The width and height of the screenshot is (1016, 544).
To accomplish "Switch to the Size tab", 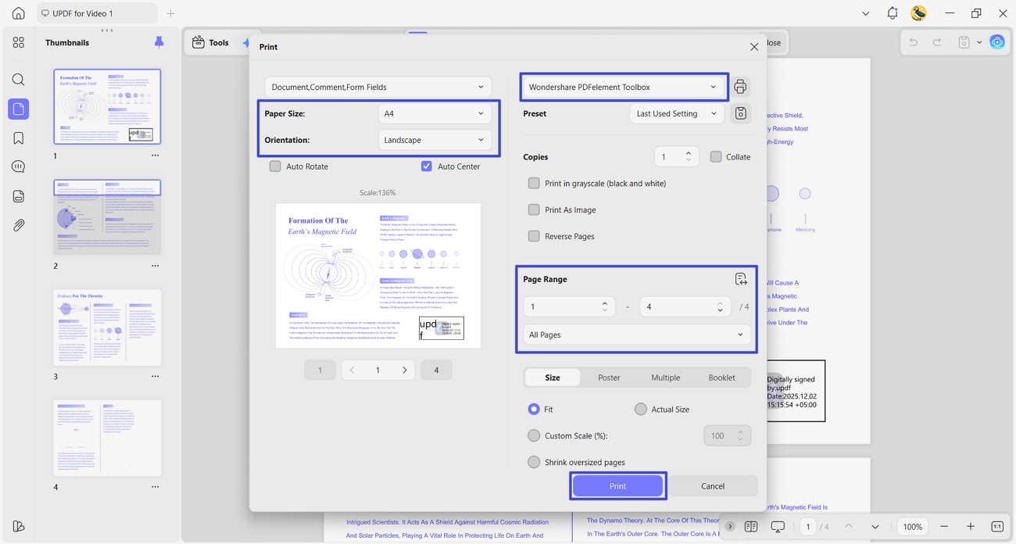I will (x=553, y=378).
